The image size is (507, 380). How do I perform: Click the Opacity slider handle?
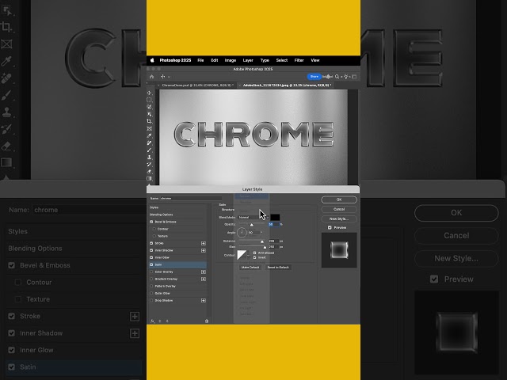252,225
